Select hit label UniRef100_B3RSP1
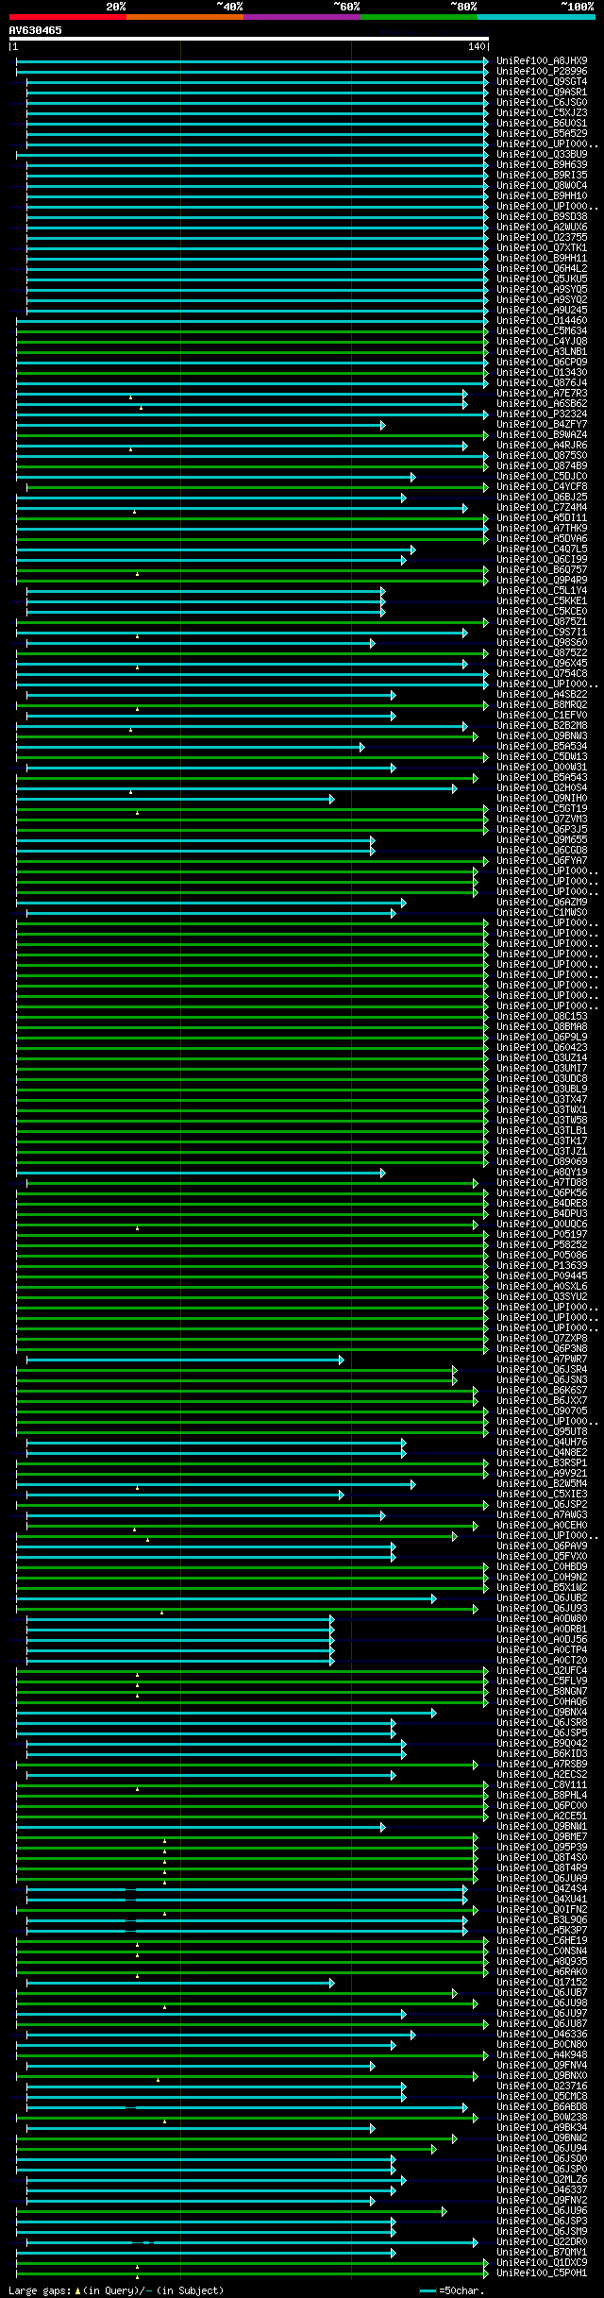This screenshot has height=2298, width=604. coord(542,1462)
